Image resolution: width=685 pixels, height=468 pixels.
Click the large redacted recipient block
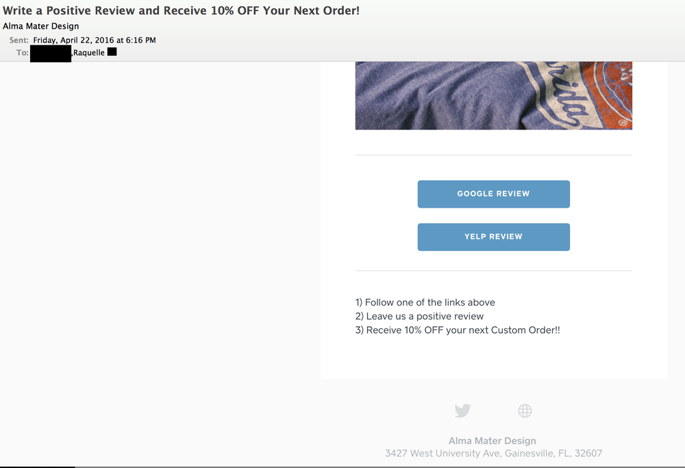pos(51,52)
